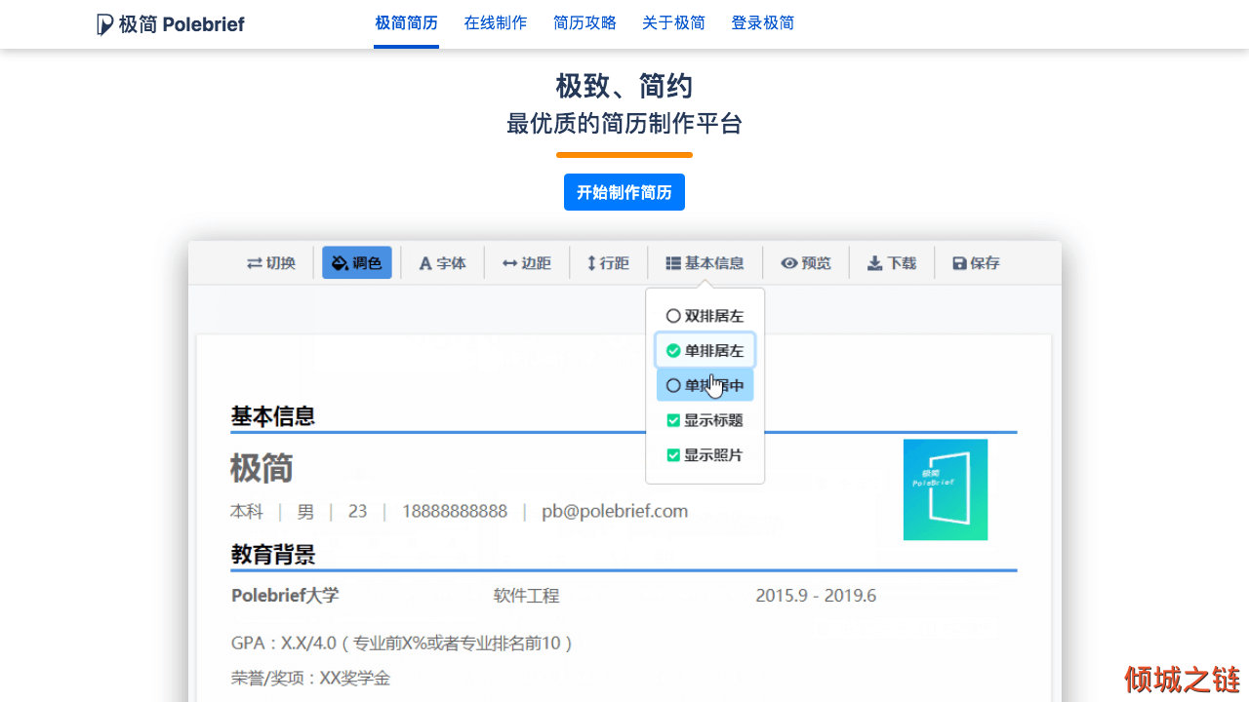
Task: Open 简历攻略 navigation item
Action: pyautogui.click(x=584, y=23)
